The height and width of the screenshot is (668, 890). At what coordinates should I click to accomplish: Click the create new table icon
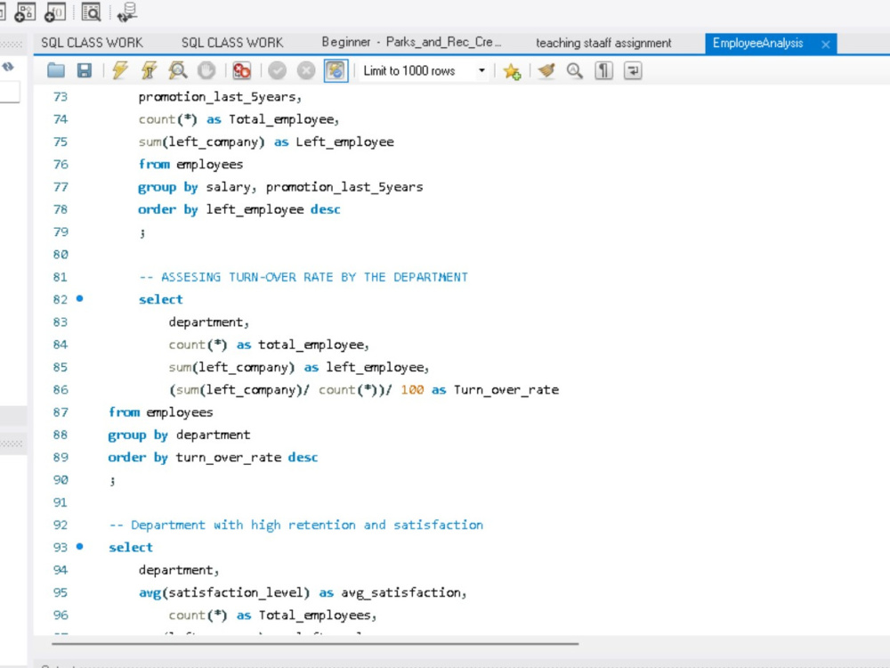click(x=24, y=12)
